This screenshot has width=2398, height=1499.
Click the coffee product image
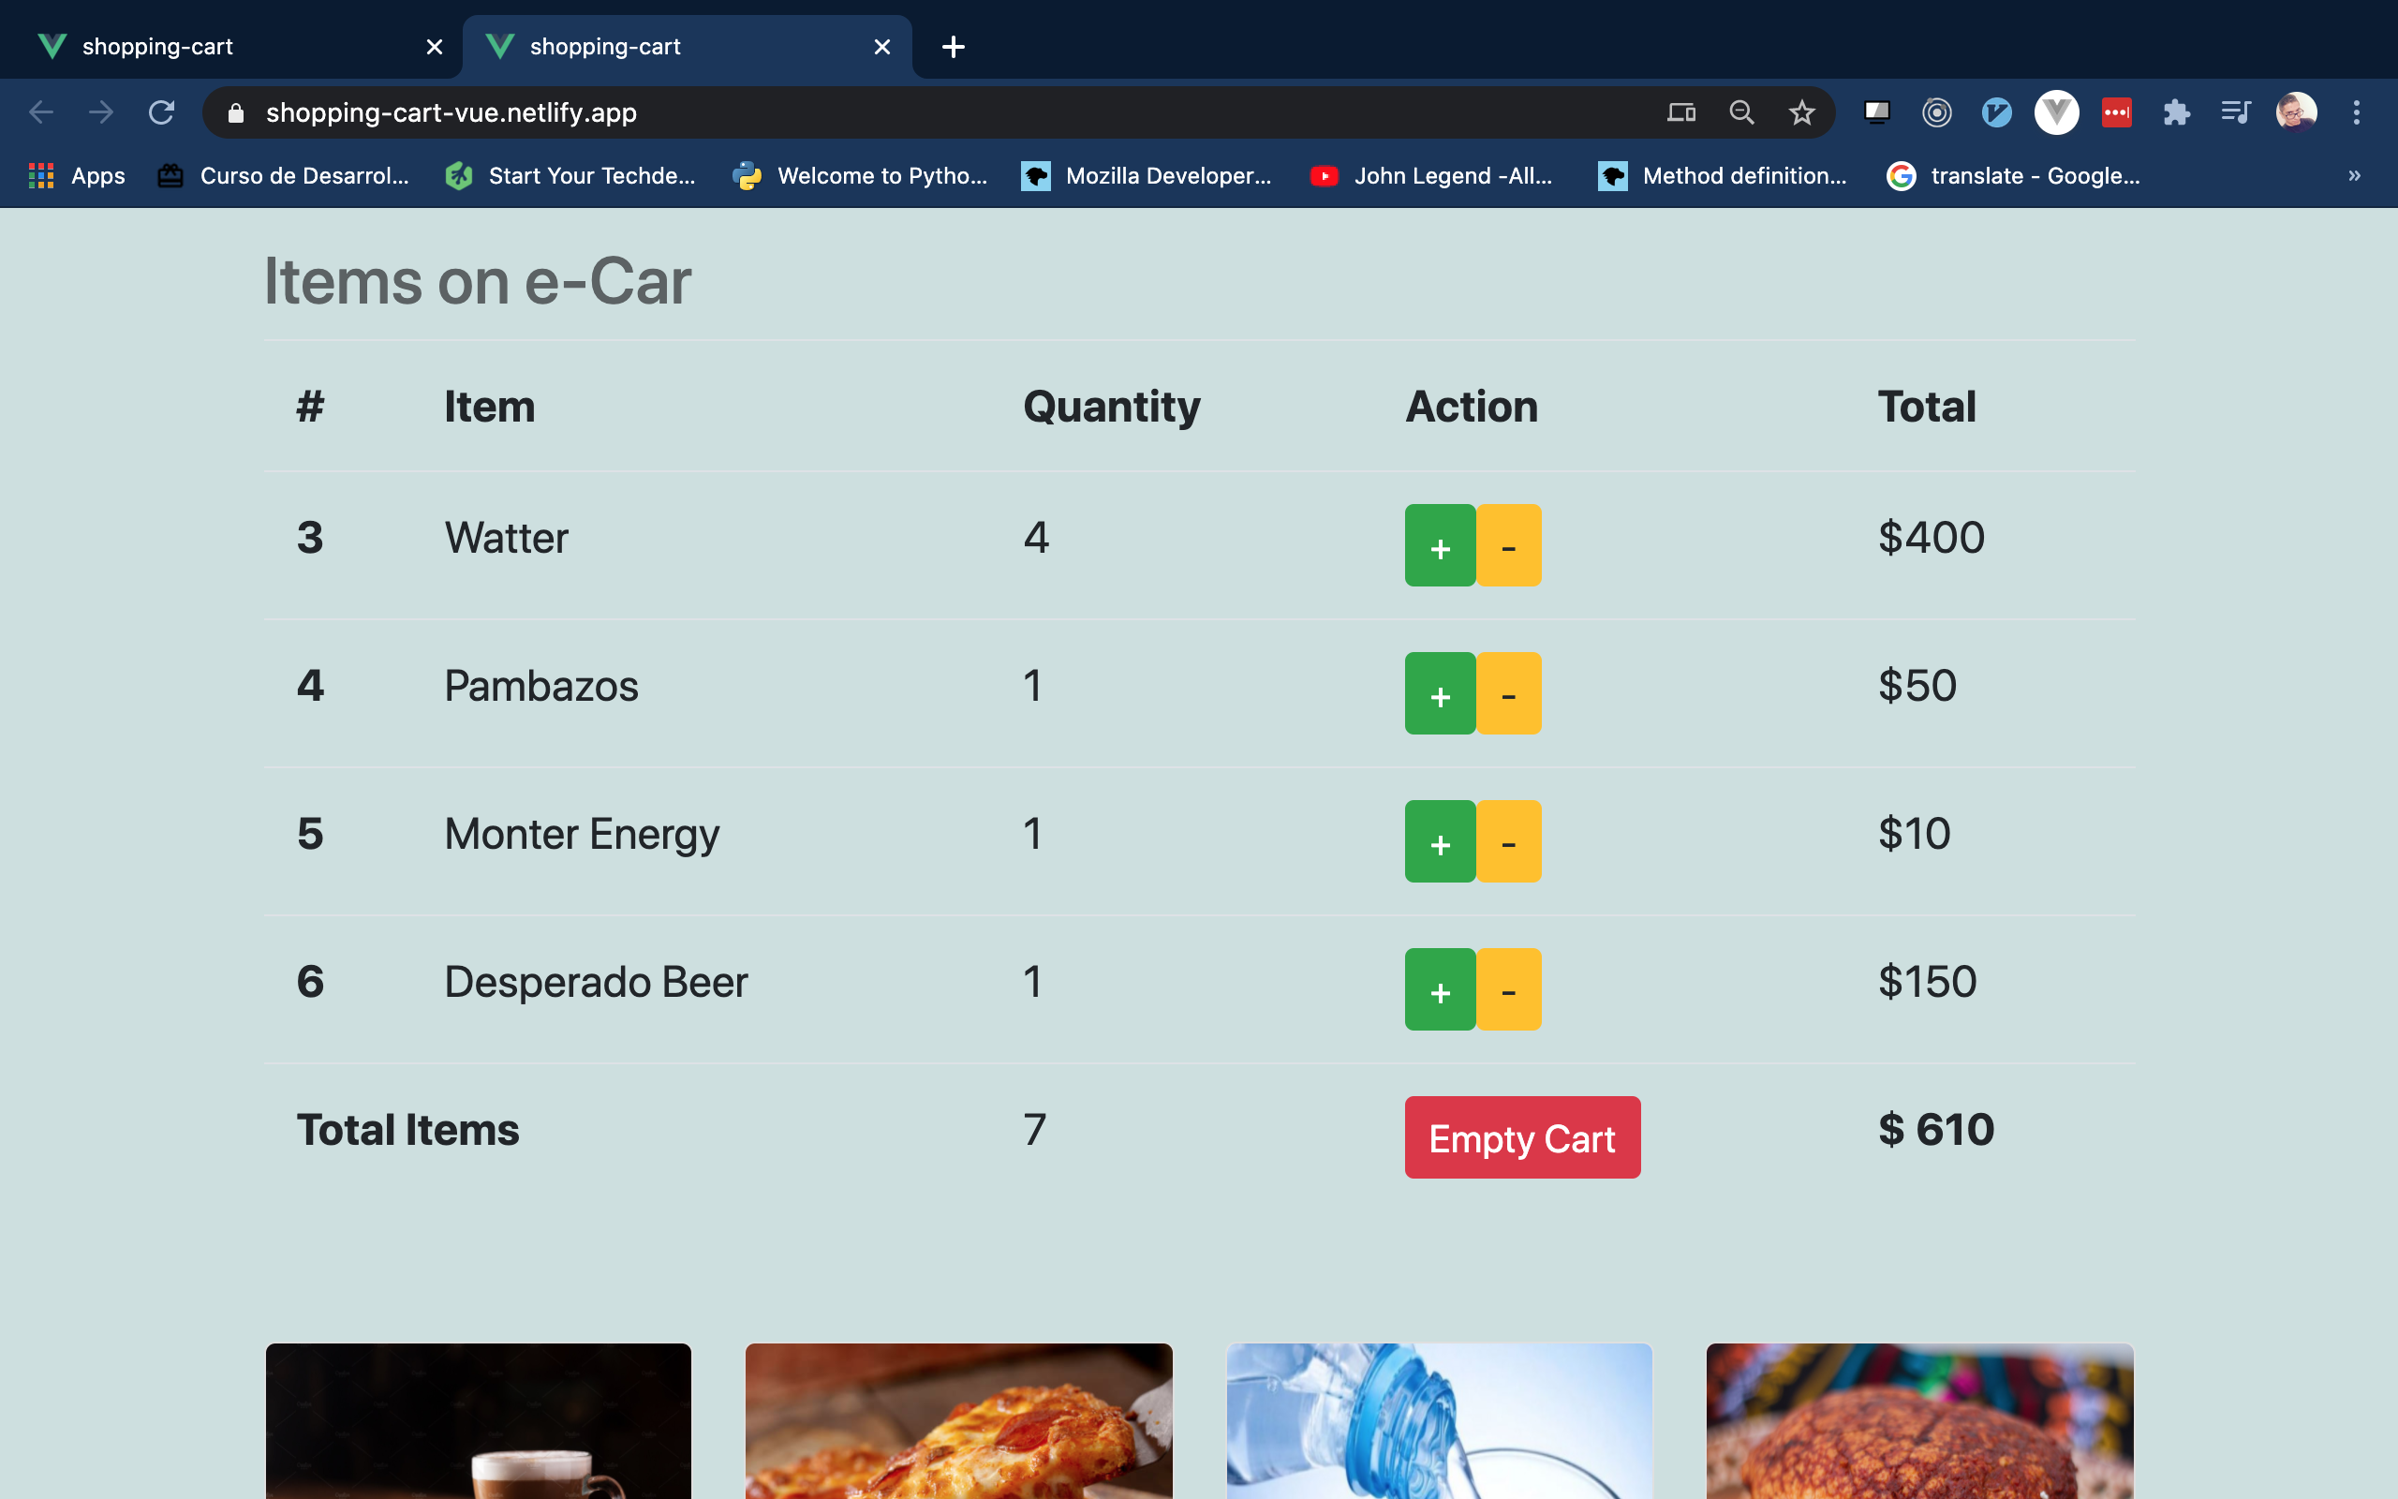tap(478, 1420)
